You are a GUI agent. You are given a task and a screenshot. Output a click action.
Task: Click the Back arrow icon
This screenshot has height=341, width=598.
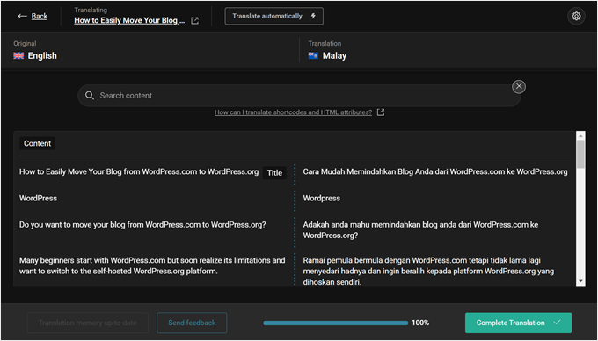[x=23, y=16]
